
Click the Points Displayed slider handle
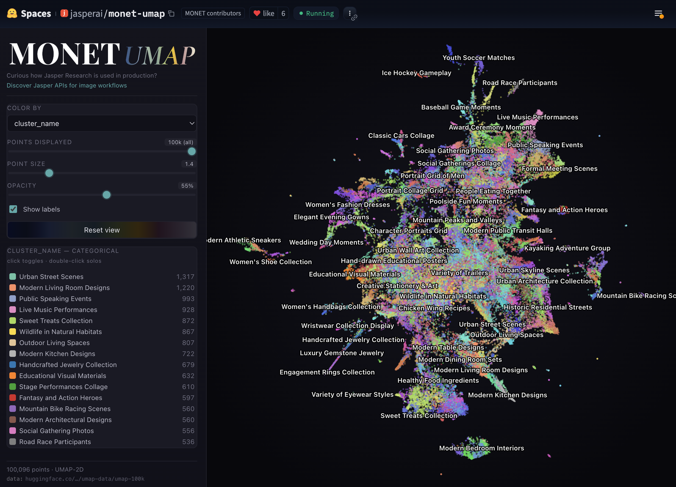pos(192,152)
